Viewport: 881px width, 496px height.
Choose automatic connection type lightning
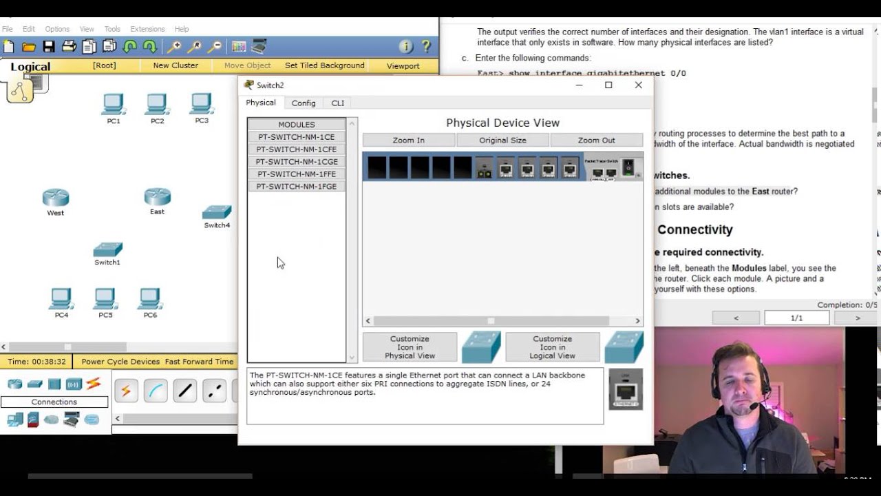coord(126,391)
